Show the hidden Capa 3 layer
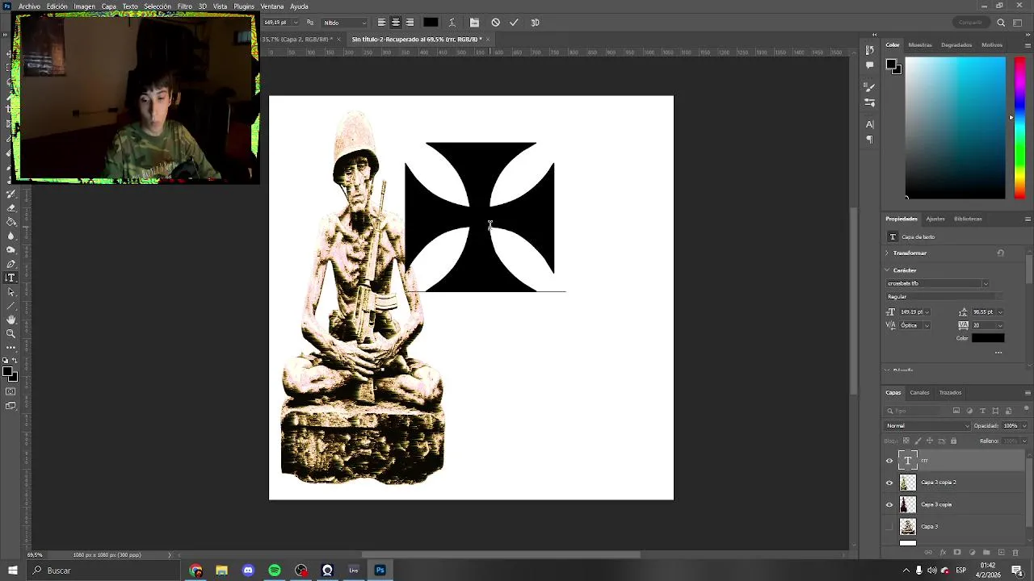The height and width of the screenshot is (581, 1034). pos(889,526)
